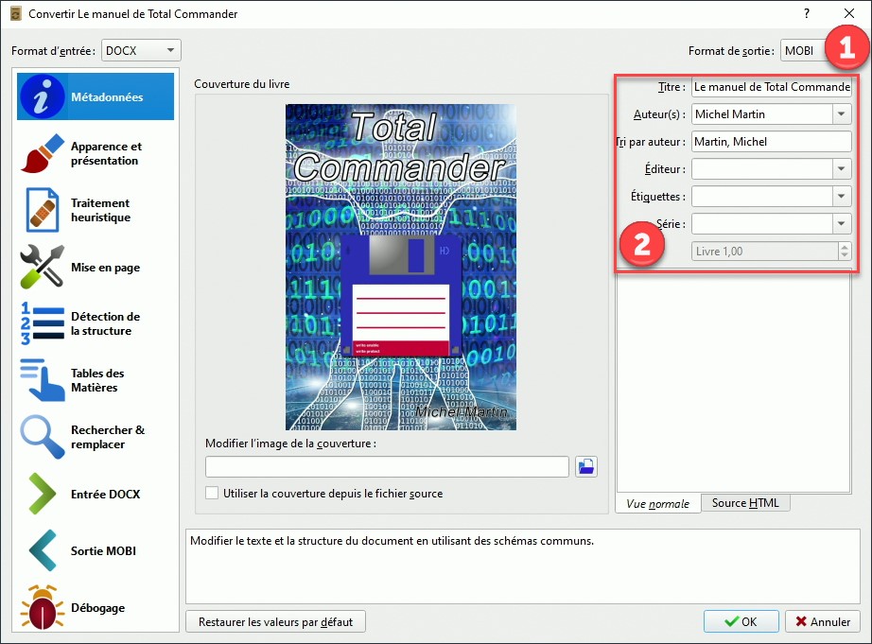Open the Débogage bug icon
The image size is (872, 644).
coord(42,608)
